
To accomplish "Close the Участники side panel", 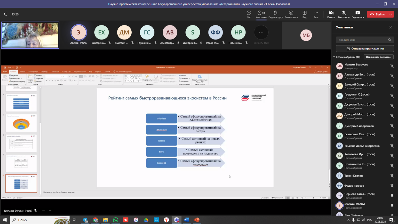I will [390, 27].
